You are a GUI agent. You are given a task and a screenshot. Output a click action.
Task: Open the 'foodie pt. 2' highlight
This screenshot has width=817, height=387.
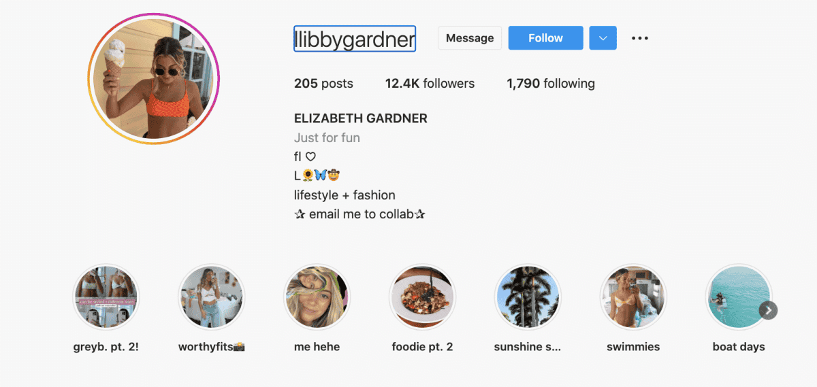click(x=422, y=297)
